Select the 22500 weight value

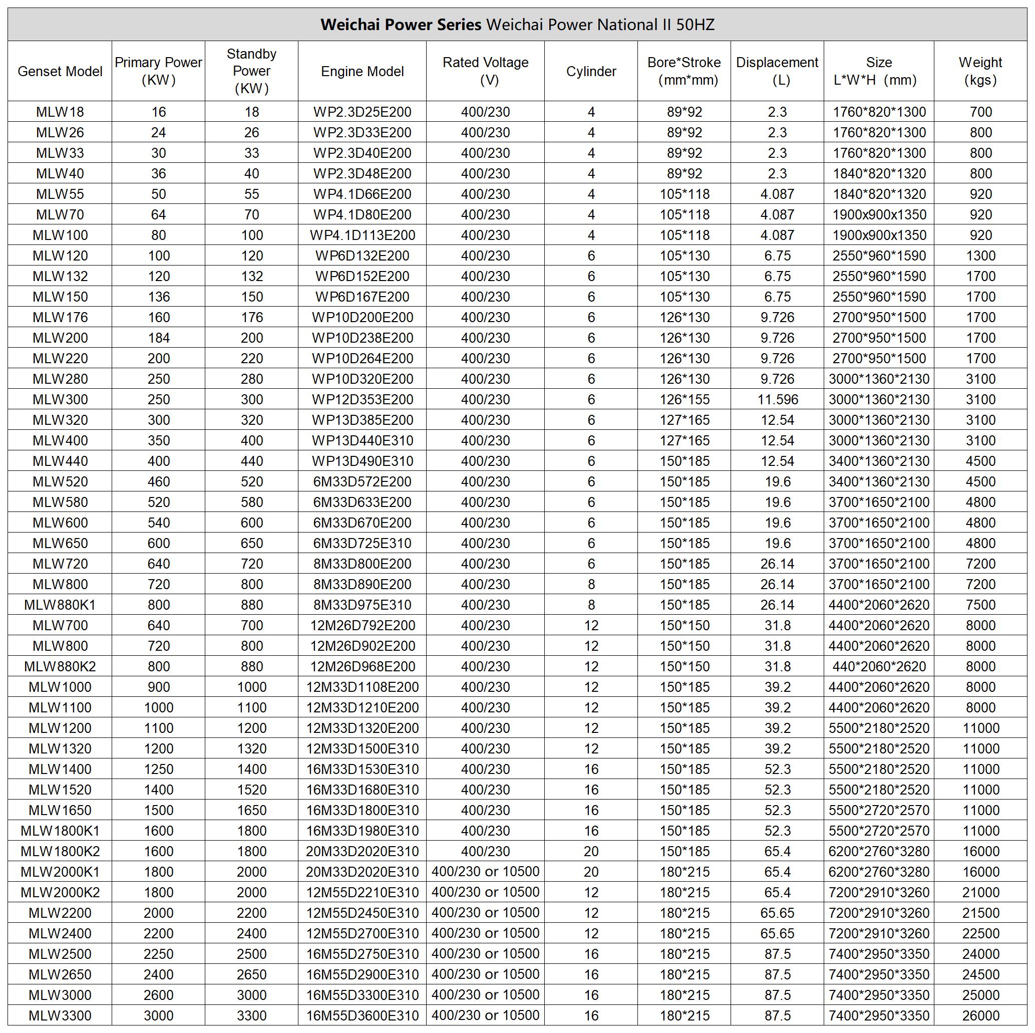pyautogui.click(x=981, y=933)
